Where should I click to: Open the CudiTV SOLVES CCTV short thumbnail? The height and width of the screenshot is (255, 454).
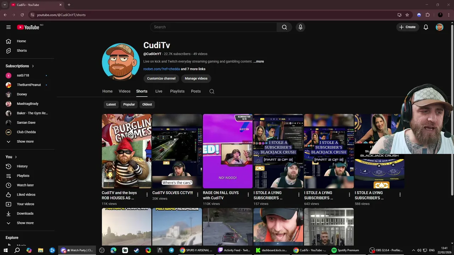pyautogui.click(x=177, y=151)
